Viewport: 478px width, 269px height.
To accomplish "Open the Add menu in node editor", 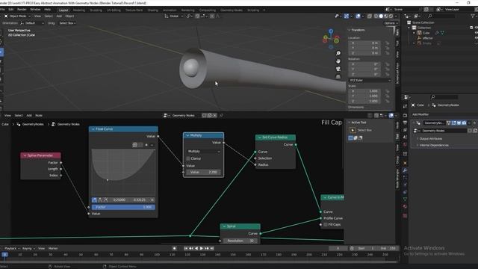I will click(x=29, y=115).
